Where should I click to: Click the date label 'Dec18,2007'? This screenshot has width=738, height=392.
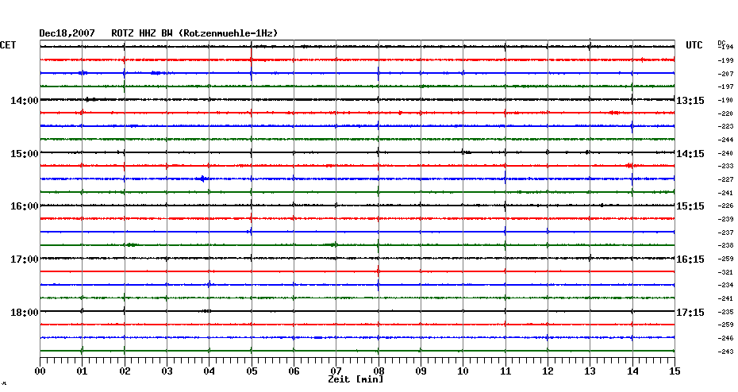click(x=67, y=33)
